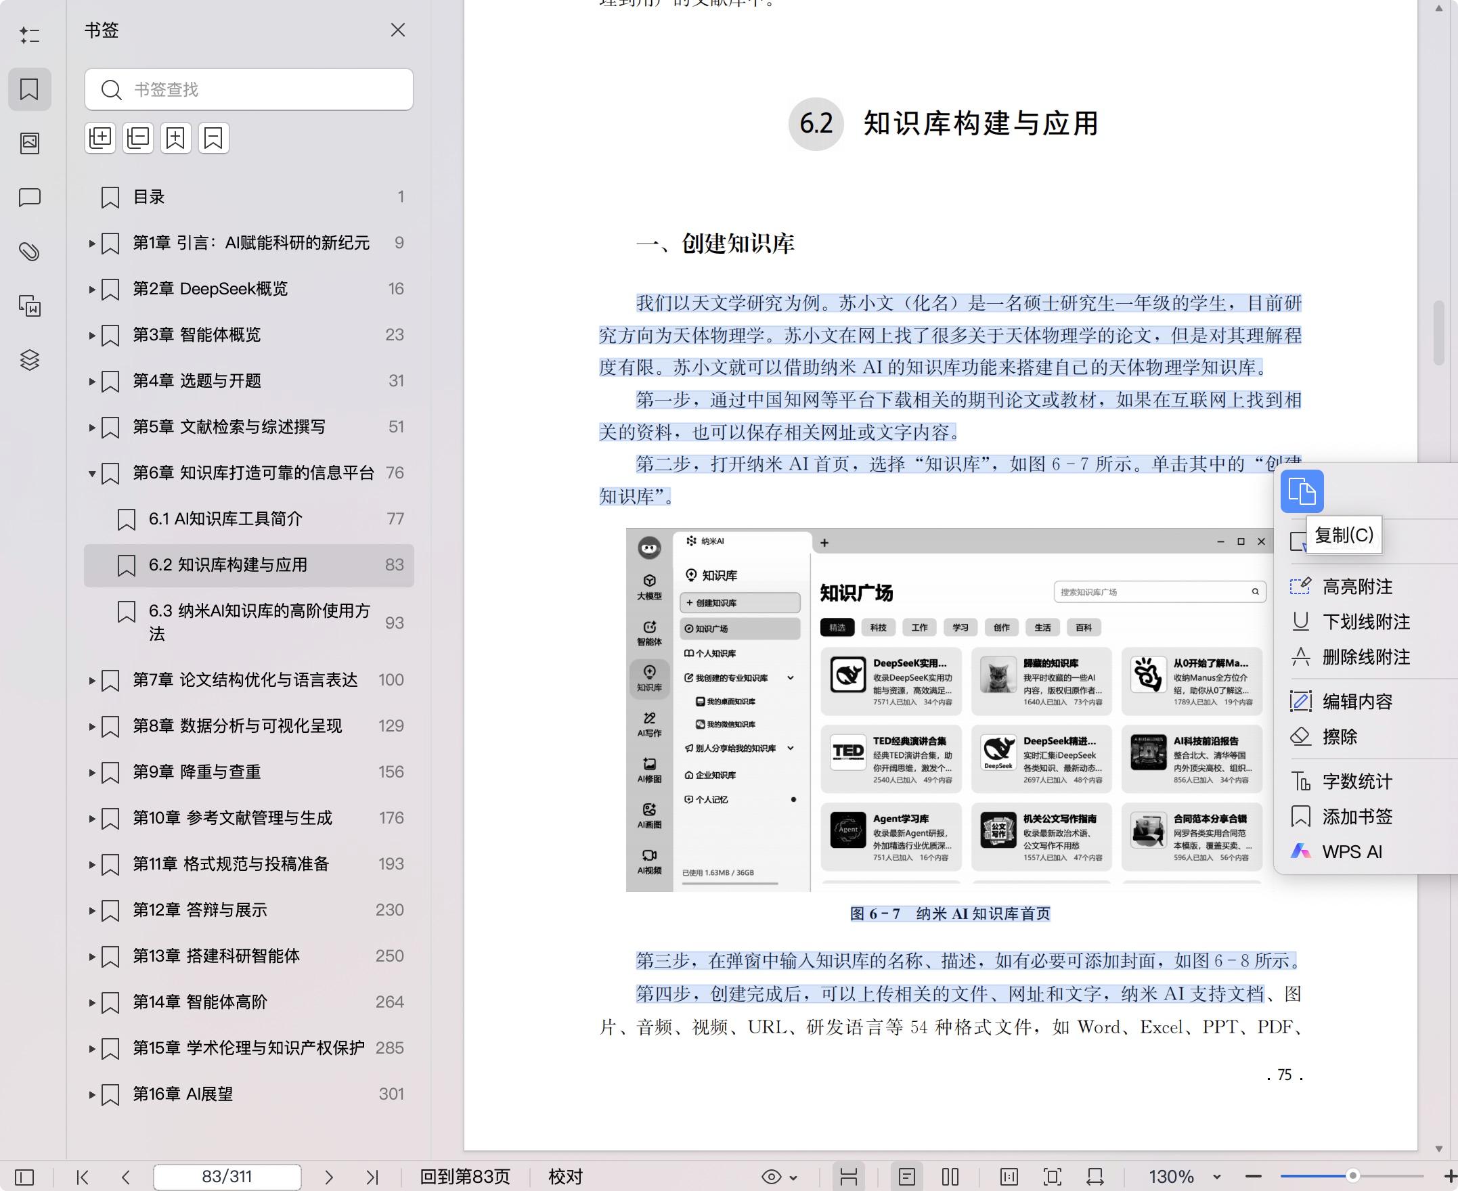The width and height of the screenshot is (1458, 1191).
Task: Click the fit-width icon in status bar
Action: pos(1095,1177)
